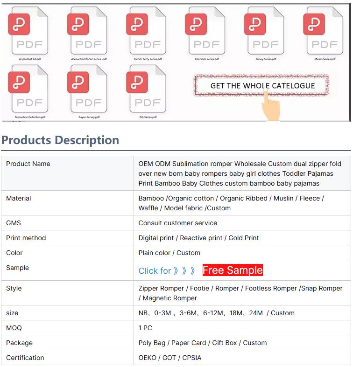Select the Jersey Series PDF icon

pyautogui.click(x=265, y=32)
